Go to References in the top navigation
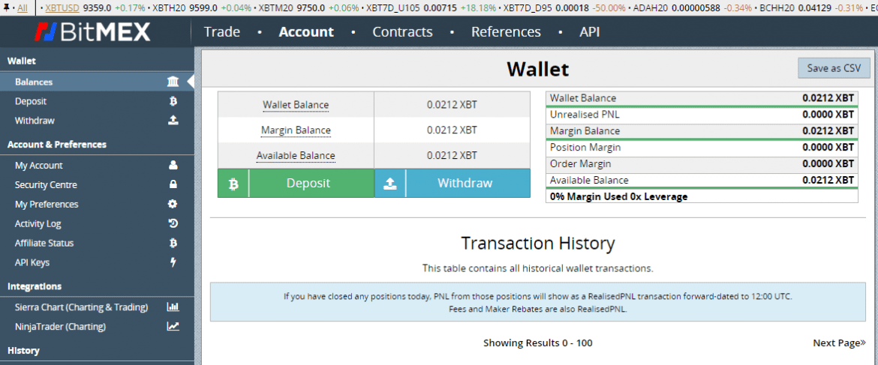Screen dimensions: 878x365 click(x=506, y=32)
